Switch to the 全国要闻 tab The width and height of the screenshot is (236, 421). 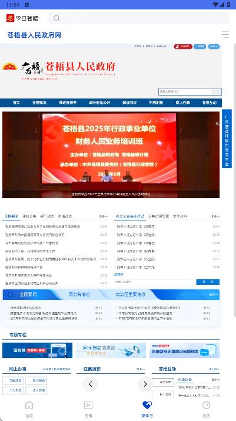28,295
